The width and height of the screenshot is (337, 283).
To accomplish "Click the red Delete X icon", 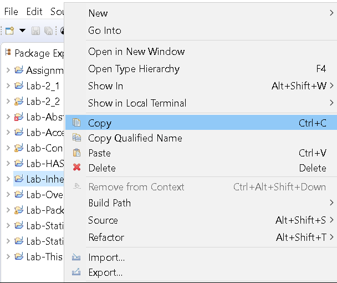I will click(76, 167).
